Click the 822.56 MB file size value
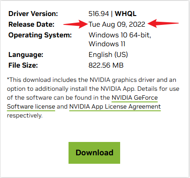 click(x=106, y=65)
